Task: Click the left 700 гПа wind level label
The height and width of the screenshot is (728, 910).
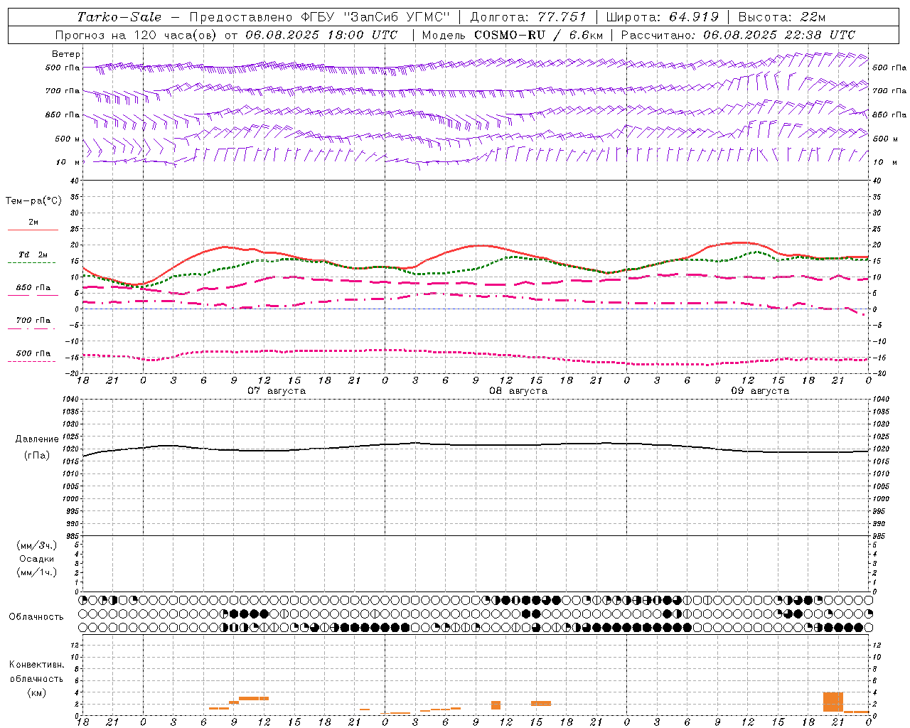Action: 63,91
